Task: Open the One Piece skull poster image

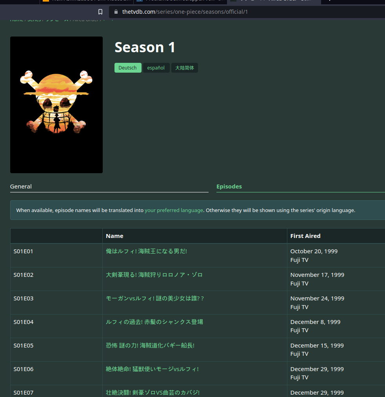Action: [x=56, y=105]
